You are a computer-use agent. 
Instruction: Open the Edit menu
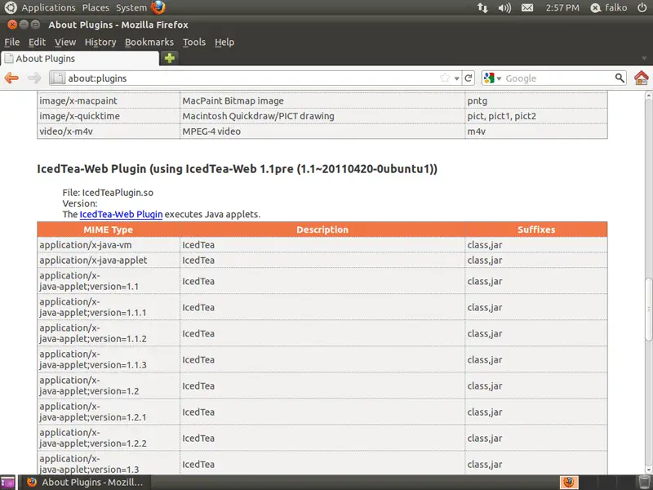(37, 42)
